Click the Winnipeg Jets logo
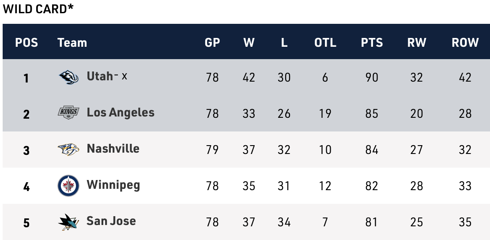The height and width of the screenshot is (240, 490). pyautogui.click(x=68, y=185)
